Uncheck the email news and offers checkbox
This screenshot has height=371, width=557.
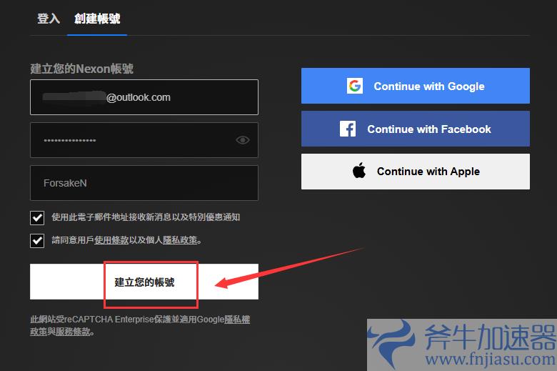37,218
